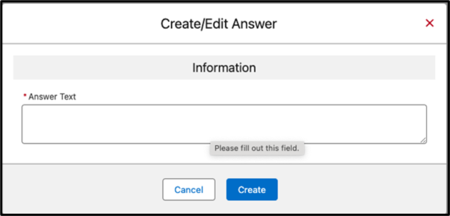Click the textarea resize handle corner
Screen dimensions: 450x216
click(x=423, y=141)
